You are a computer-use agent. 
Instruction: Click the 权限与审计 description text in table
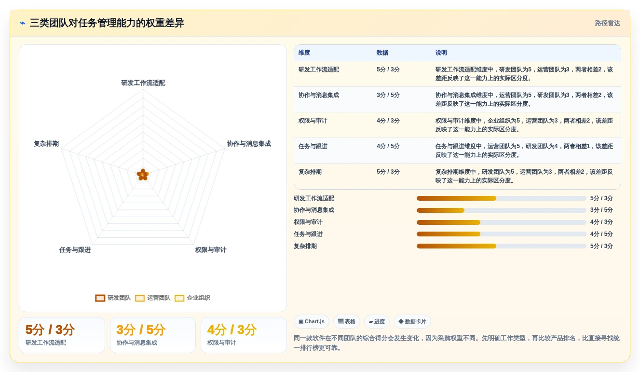[x=524, y=125]
